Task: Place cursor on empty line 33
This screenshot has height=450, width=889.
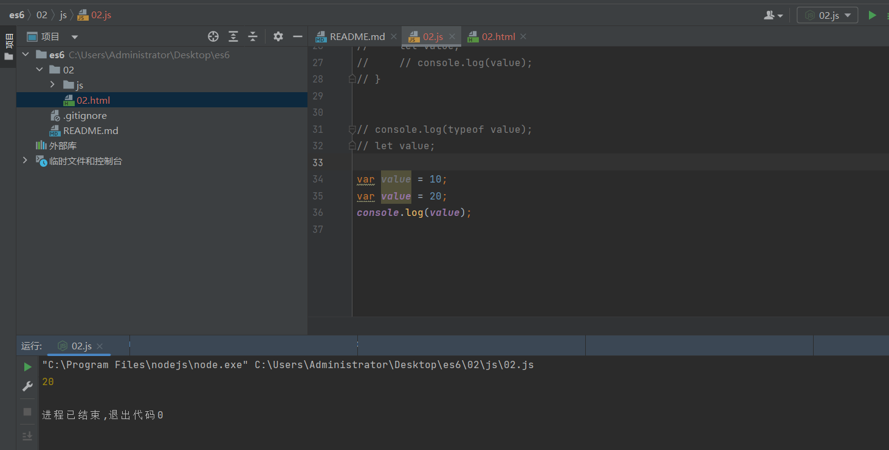Action: coord(620,163)
